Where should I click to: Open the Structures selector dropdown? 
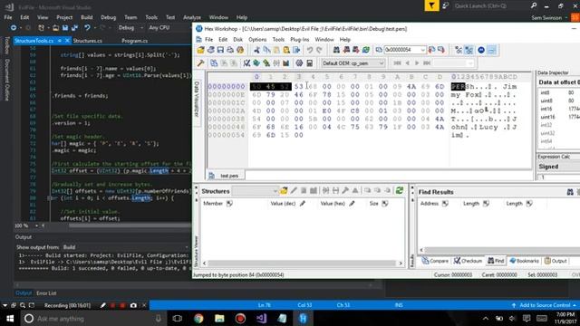(255, 191)
